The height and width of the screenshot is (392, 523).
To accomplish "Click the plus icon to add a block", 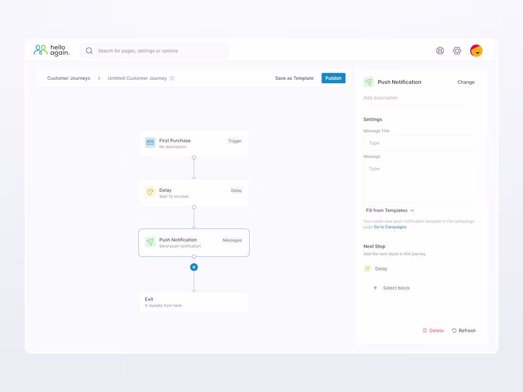I will (194, 267).
